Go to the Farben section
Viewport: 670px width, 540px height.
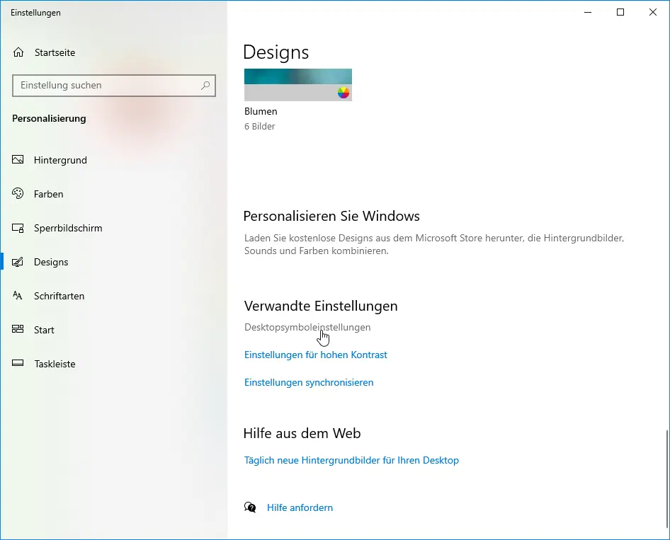(113, 194)
